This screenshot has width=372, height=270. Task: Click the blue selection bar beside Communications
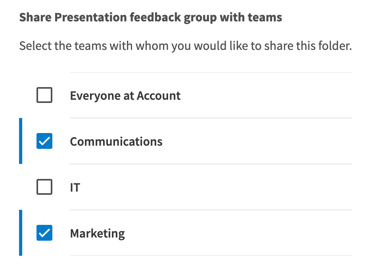pyautogui.click(x=21, y=141)
